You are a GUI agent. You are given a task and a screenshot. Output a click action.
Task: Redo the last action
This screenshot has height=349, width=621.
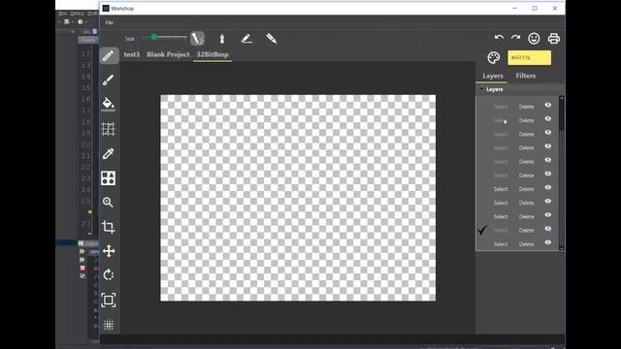click(515, 38)
